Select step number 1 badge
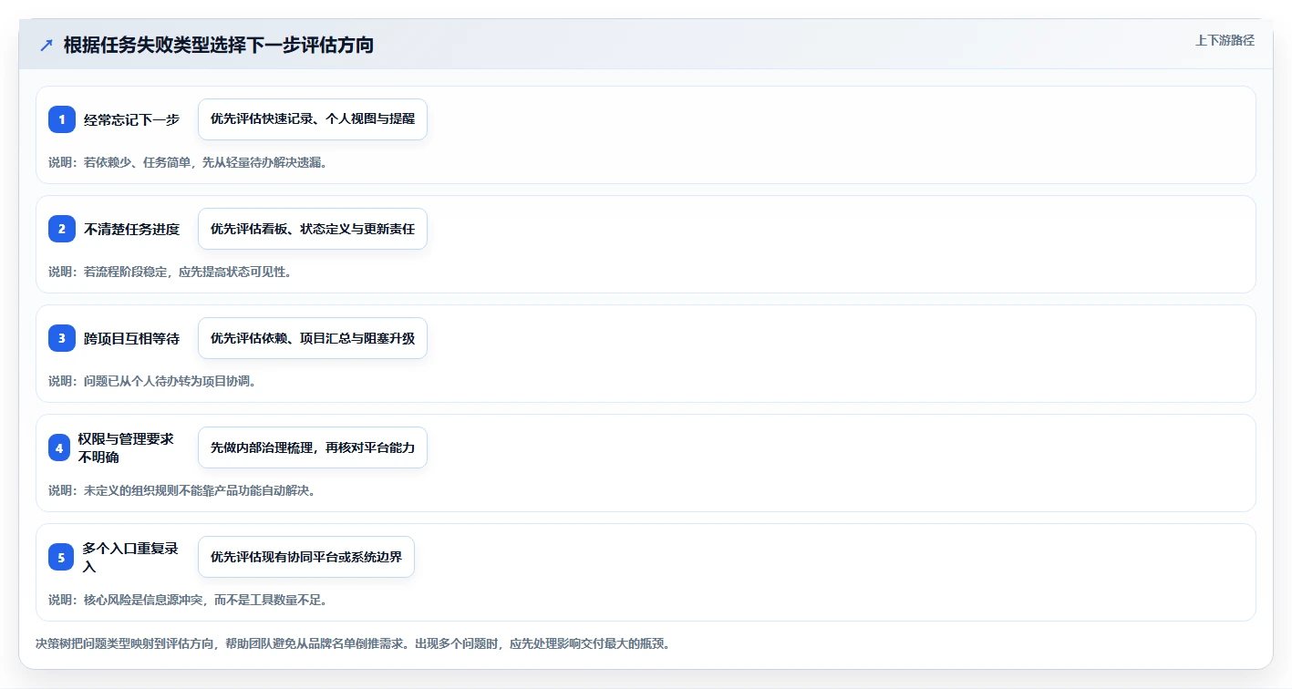 [x=62, y=119]
